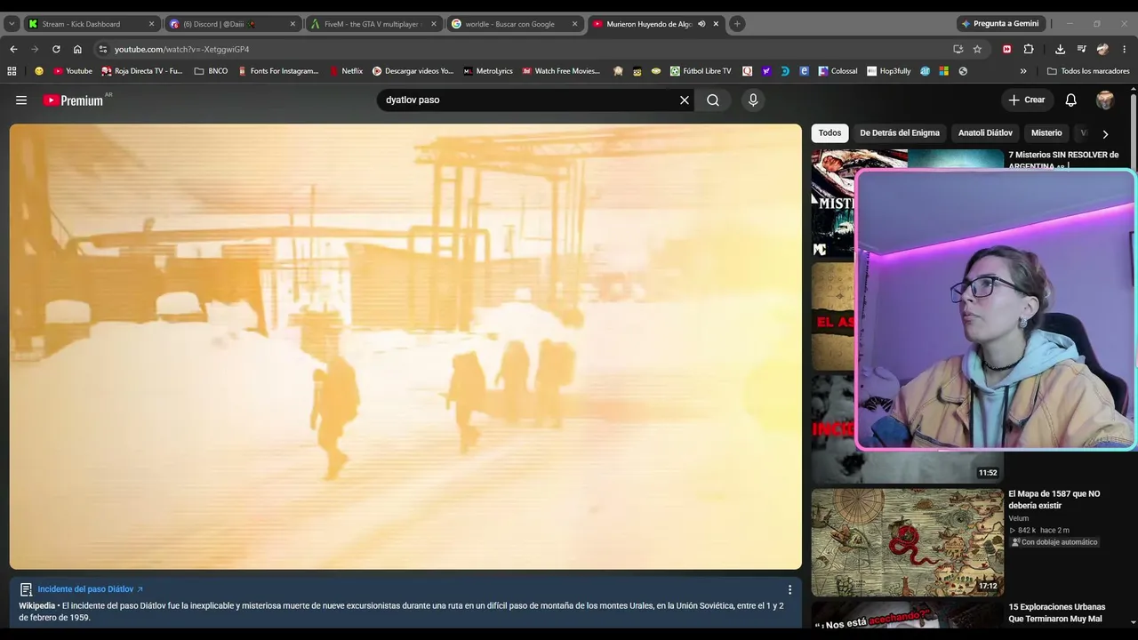Open the Extensions puzzle menu
The width and height of the screenshot is (1138, 640).
pos(1029,50)
